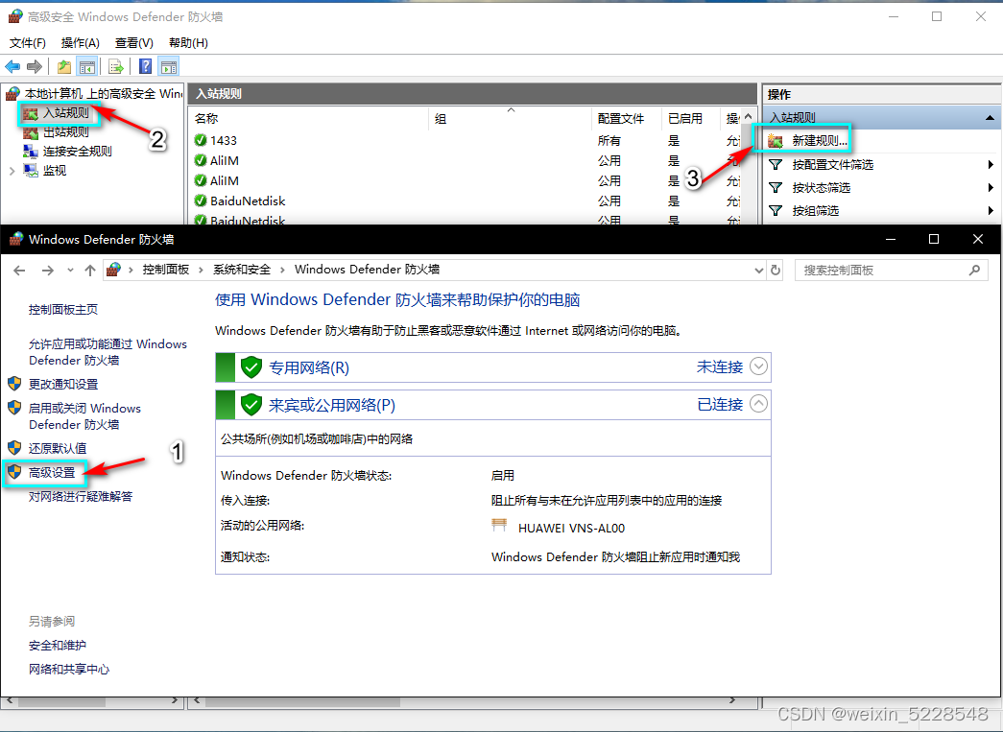The height and width of the screenshot is (732, 1003).
Task: Open the 查看(V) menu
Action: click(134, 43)
